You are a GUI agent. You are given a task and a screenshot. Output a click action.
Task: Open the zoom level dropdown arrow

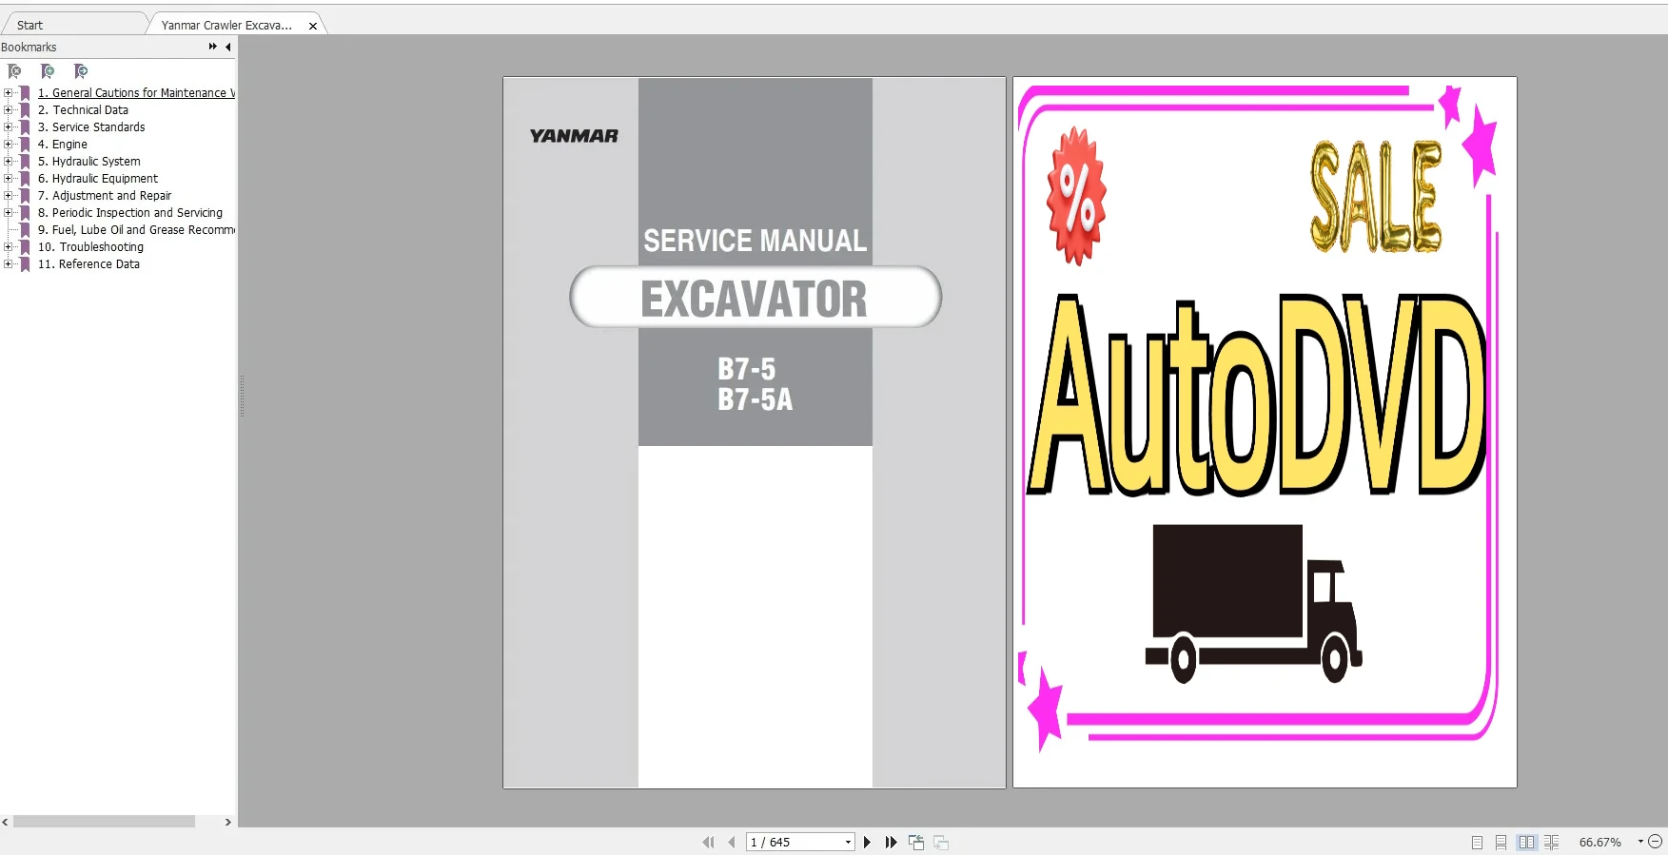pyautogui.click(x=1640, y=842)
